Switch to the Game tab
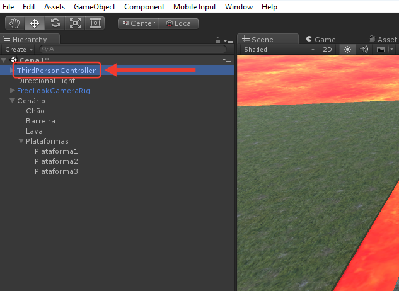Image resolution: width=399 pixels, height=291 pixels. (x=321, y=40)
